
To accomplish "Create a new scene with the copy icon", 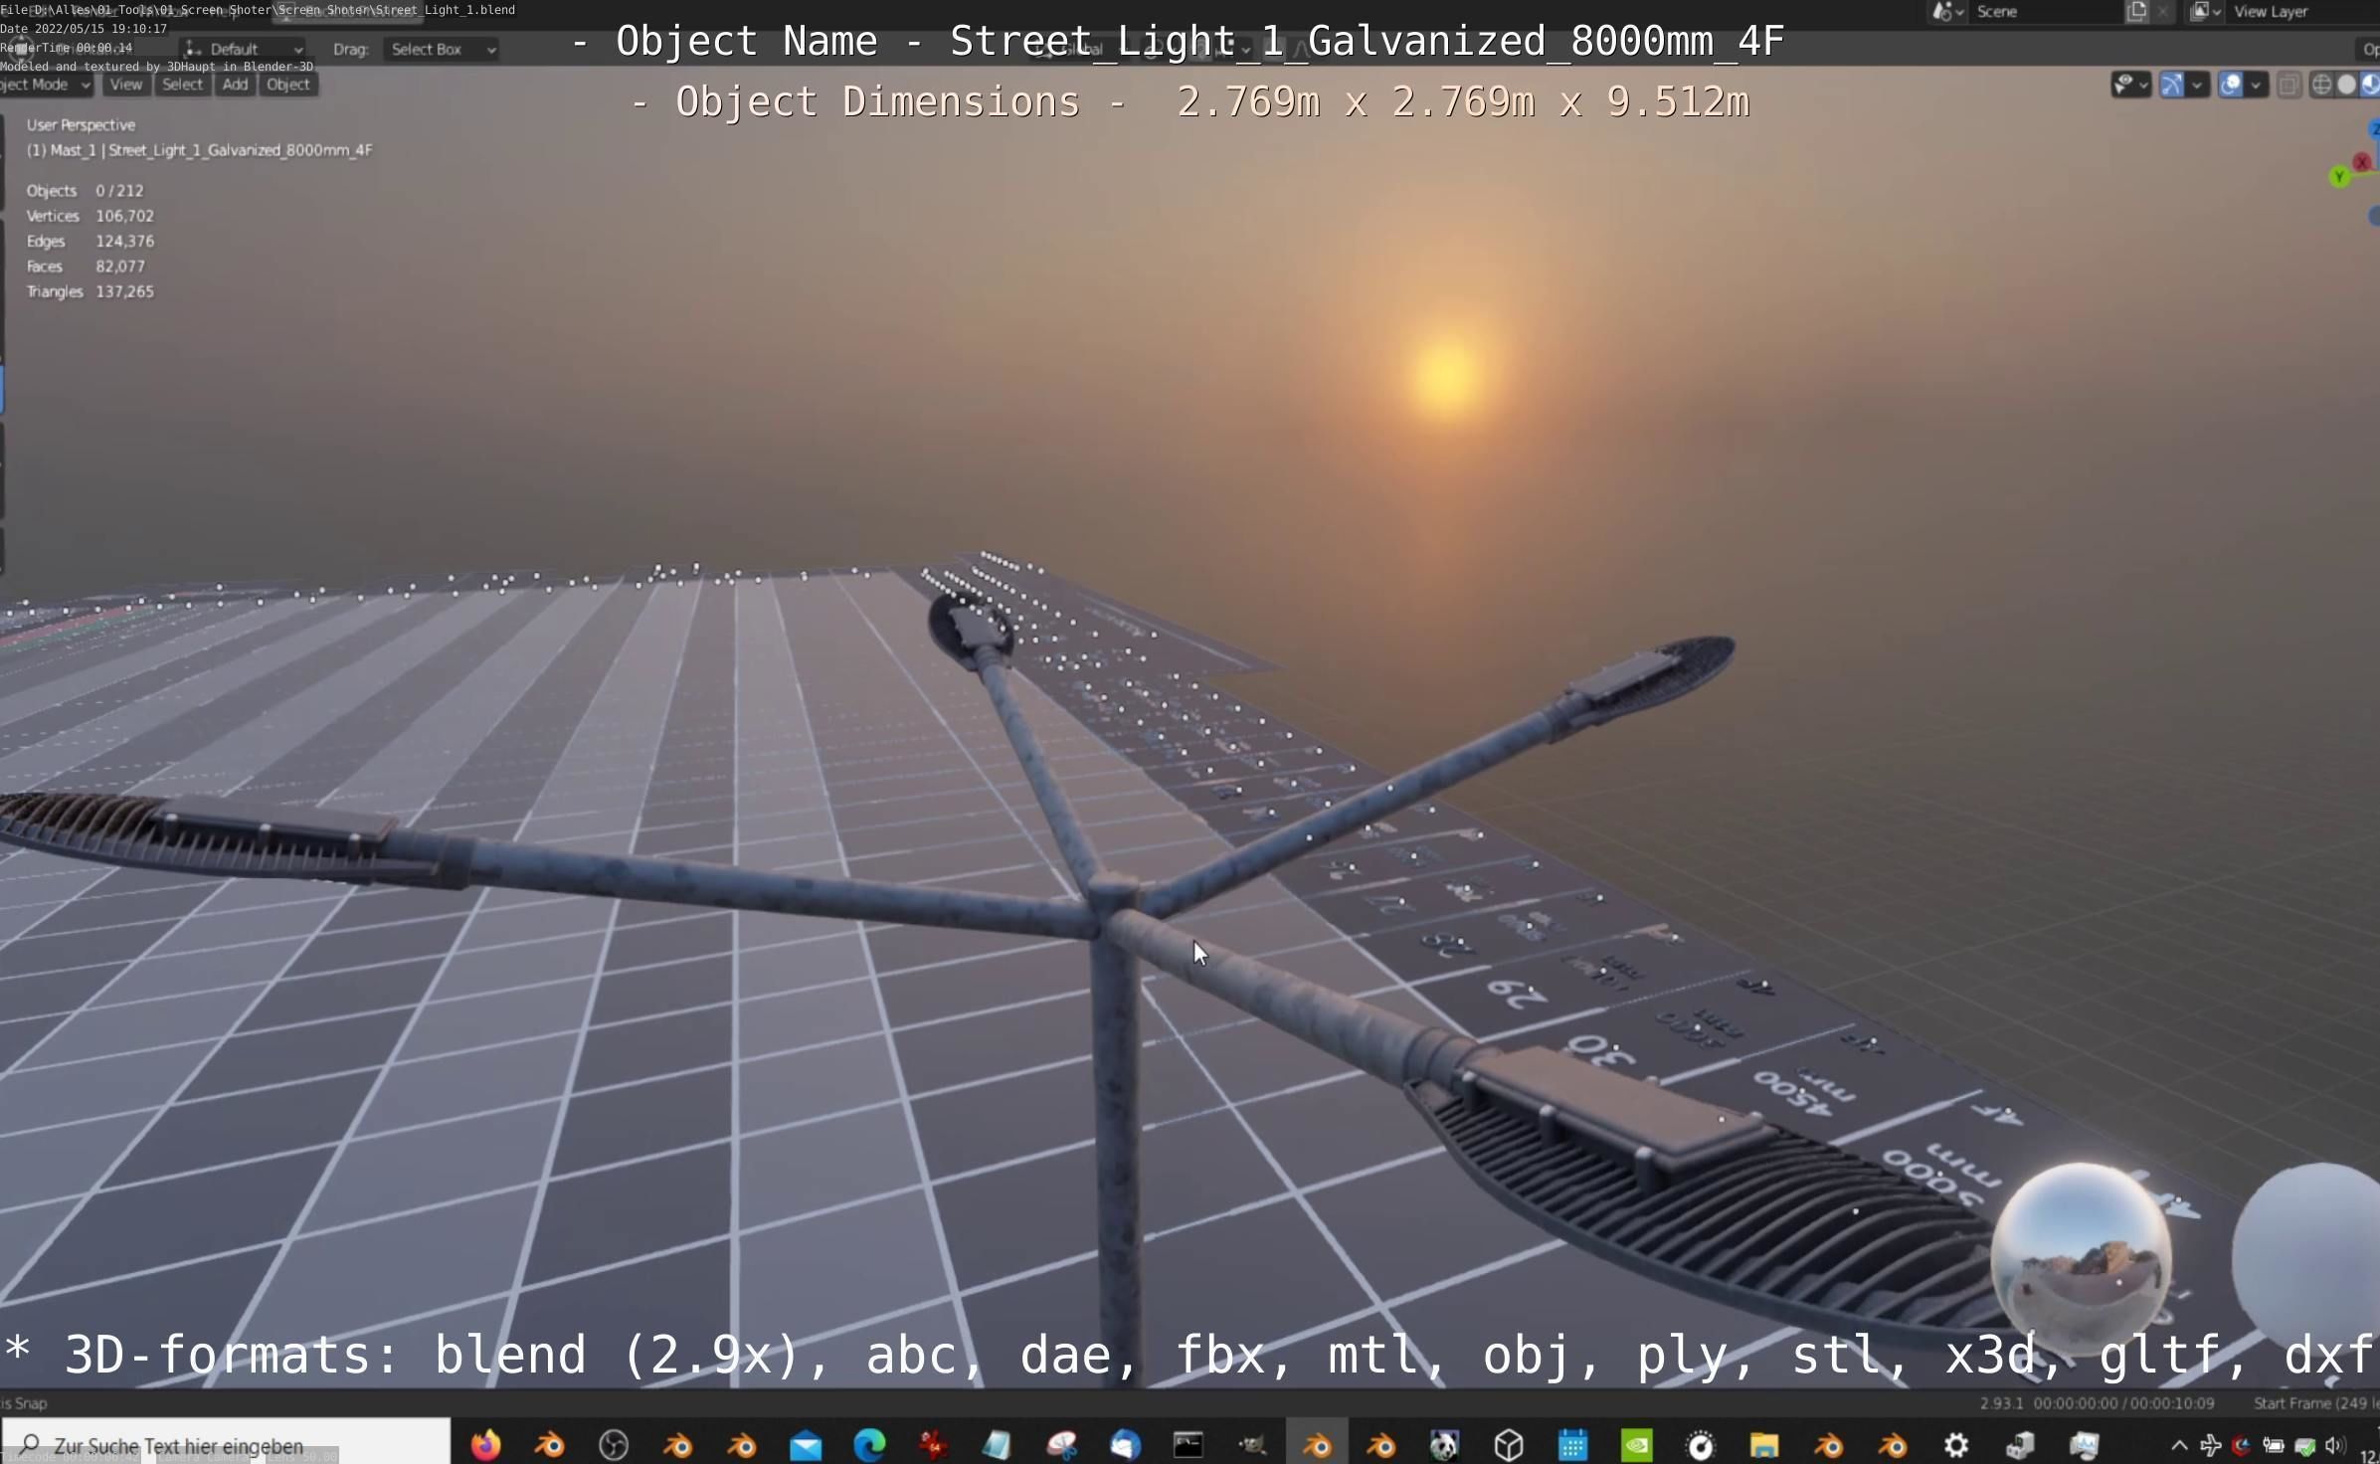I will click(x=2136, y=12).
